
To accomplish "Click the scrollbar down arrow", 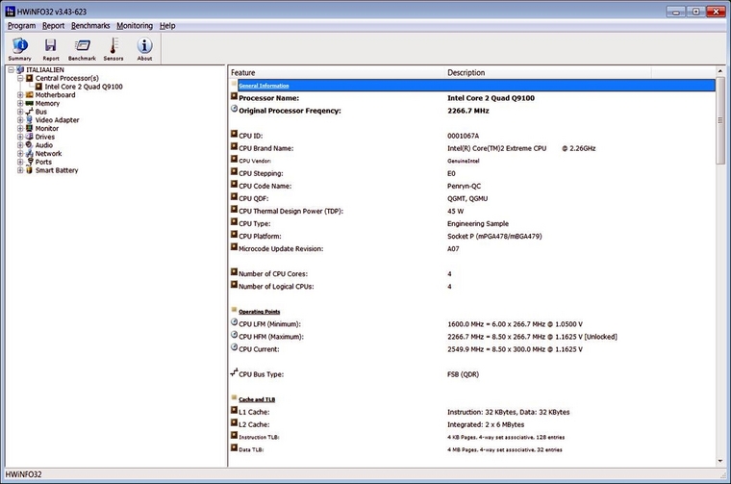I will 720,461.
